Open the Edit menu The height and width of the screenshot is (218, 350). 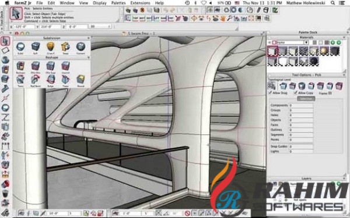pyautogui.click(x=51, y=3)
